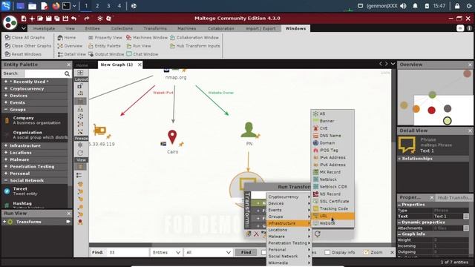
Task: Click the redo arrow icon
Action: point(87,19)
